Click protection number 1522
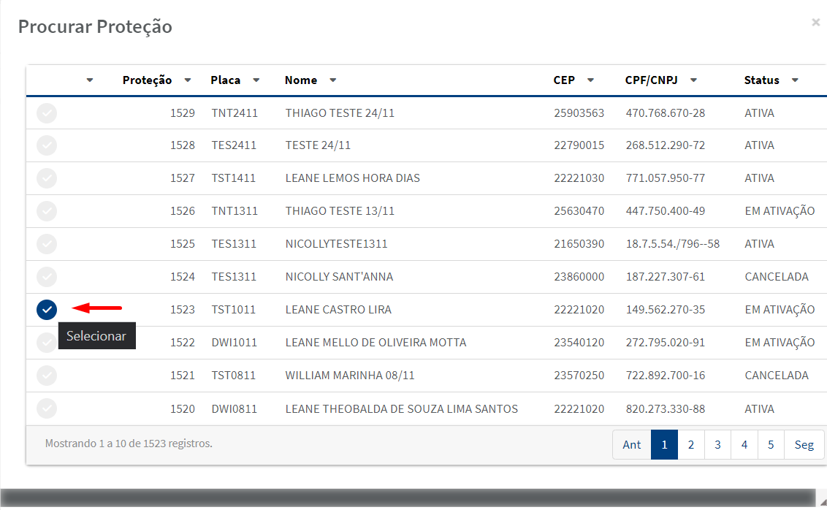 [x=183, y=342]
